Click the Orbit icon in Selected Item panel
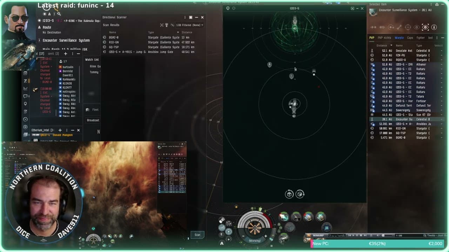The height and width of the screenshot is (252, 449). (x=391, y=27)
